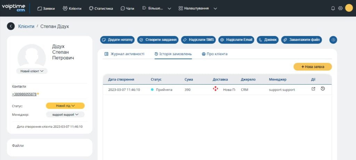Image resolution: width=356 pixels, height=160 pixels.
Task: Click the Доставка column header
Action: [x=220, y=79]
